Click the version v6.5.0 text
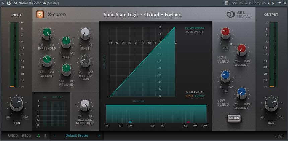Image resolution: width=288 pixels, height=141 pixels. pos(279,136)
